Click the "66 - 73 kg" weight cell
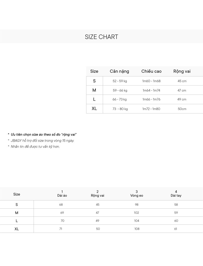Screen dimensions: 203x266 [120, 99]
